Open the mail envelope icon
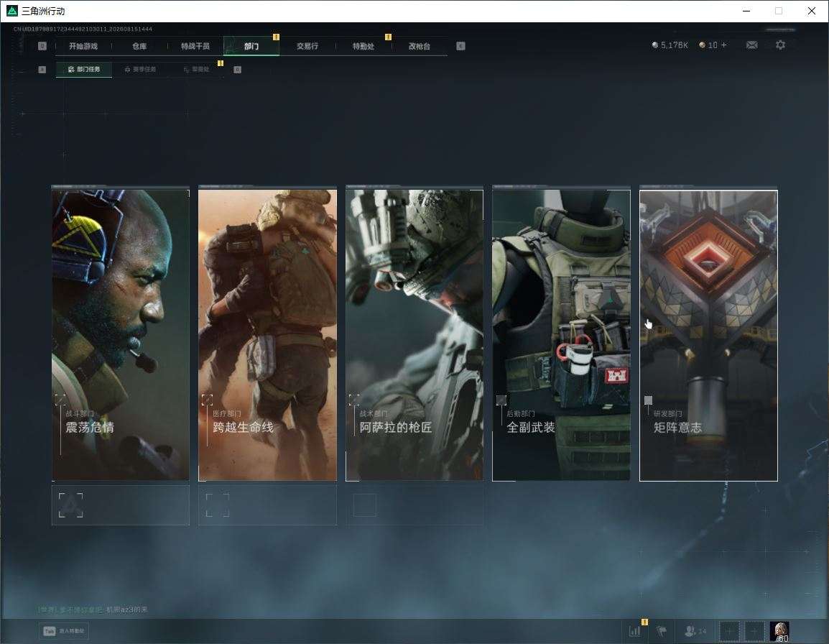Screen dimensions: 829x644 [x=752, y=45]
